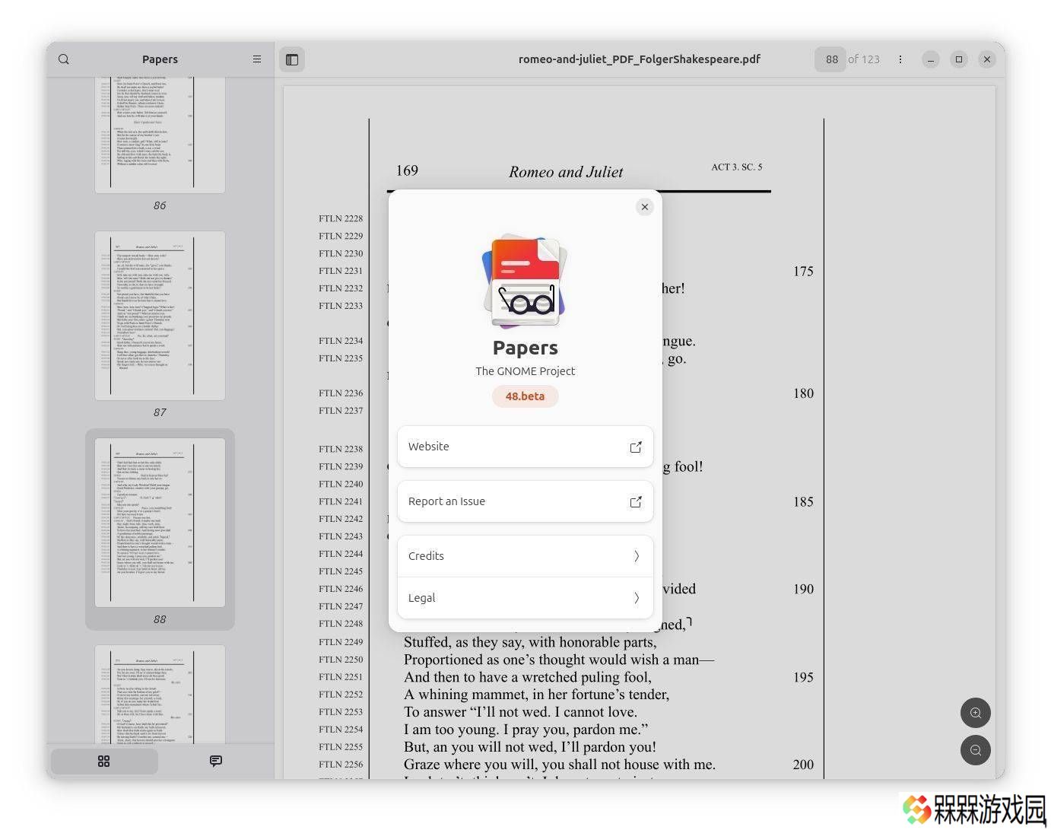Click the Papers app logo
Image resolution: width=1051 pixels, height=830 pixels.
point(525,281)
